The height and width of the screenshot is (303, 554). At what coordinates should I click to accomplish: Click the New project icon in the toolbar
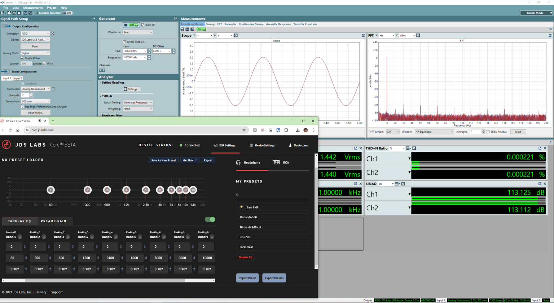2,13
